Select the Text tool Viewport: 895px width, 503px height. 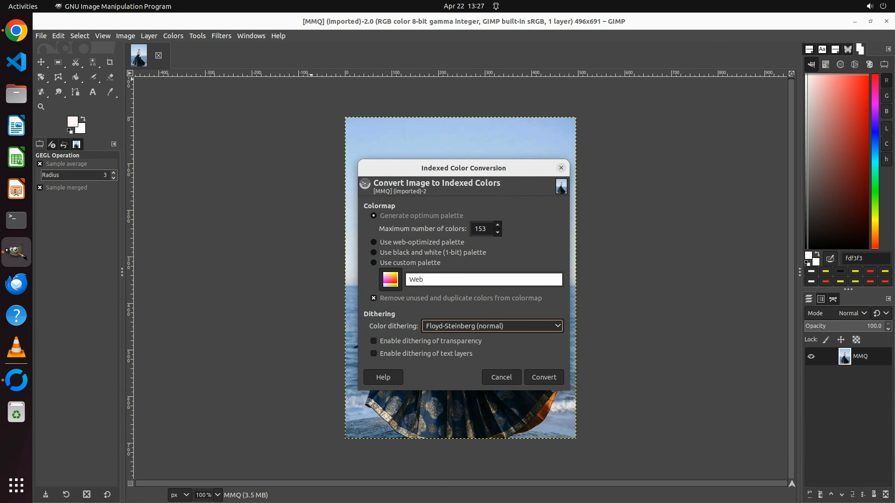click(x=93, y=92)
